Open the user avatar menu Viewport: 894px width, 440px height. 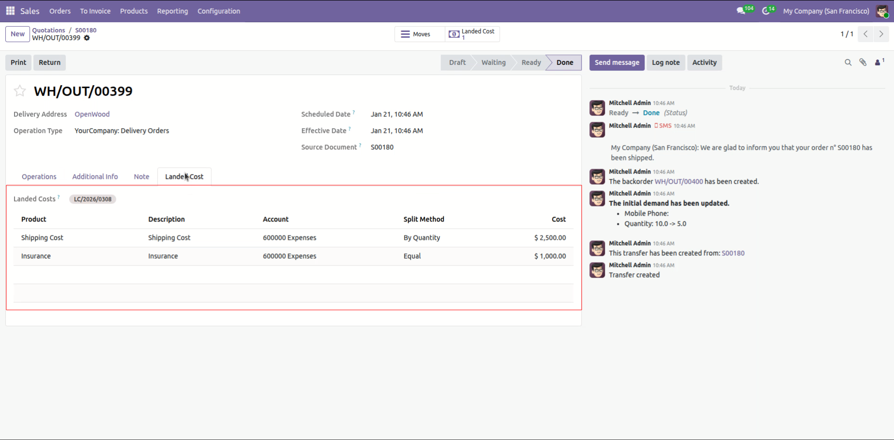coord(882,11)
